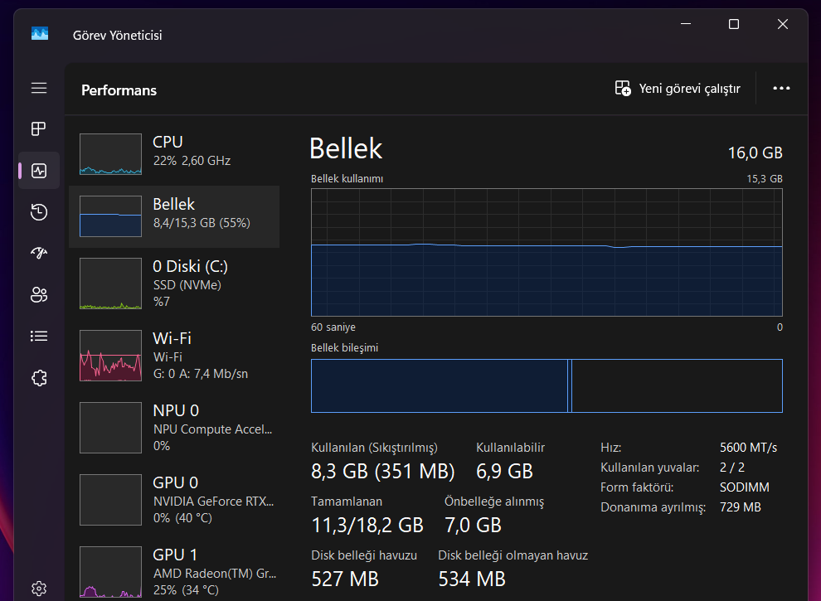821x601 pixels.
Task: Click the 'Önbelleğe alınmış' label
Action: (x=493, y=502)
